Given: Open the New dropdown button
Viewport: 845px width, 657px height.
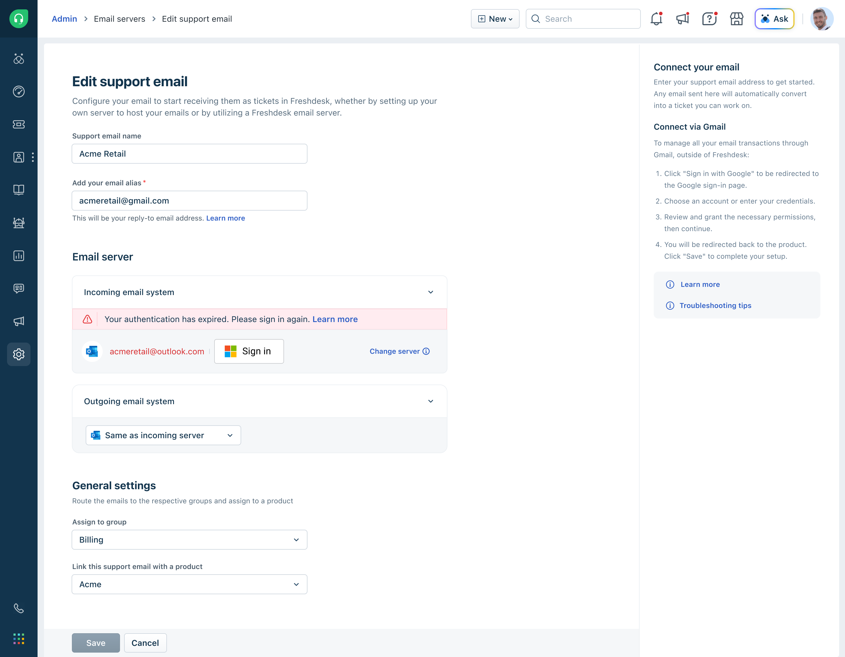Looking at the screenshot, I should [x=495, y=18].
